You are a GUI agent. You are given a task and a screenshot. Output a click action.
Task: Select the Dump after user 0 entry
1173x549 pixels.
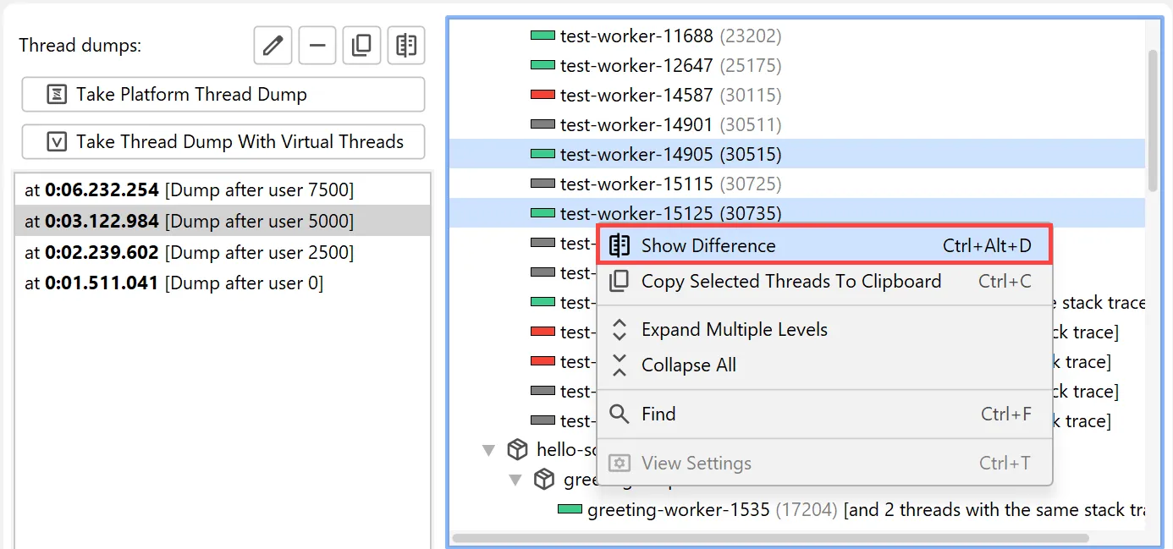pyautogui.click(x=223, y=283)
